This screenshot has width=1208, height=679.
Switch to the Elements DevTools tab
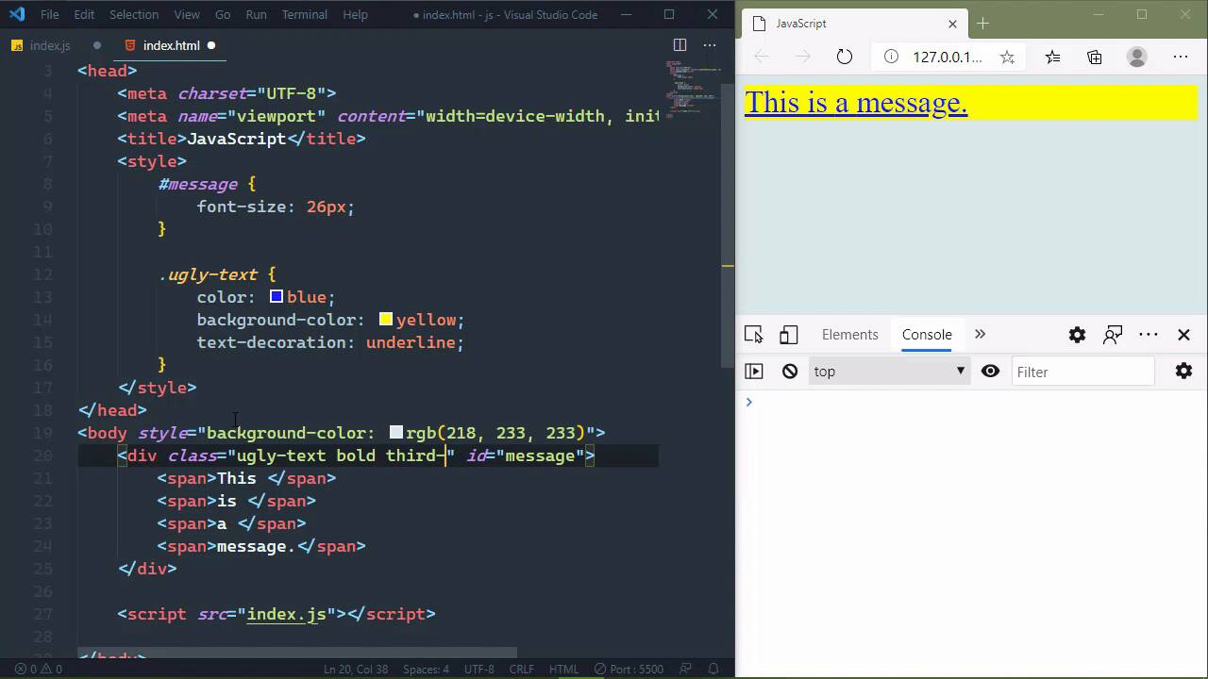tap(849, 335)
